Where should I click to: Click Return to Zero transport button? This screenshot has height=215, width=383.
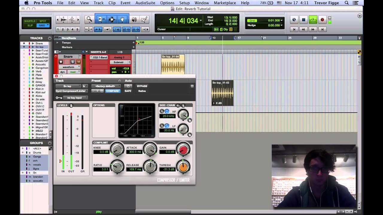[294, 29]
